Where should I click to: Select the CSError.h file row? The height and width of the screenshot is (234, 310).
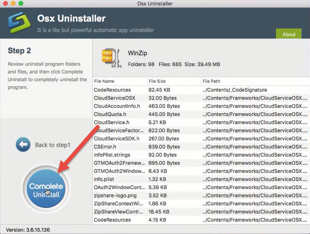click(201, 147)
